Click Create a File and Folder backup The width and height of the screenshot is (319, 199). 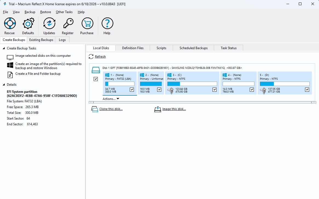38,74
